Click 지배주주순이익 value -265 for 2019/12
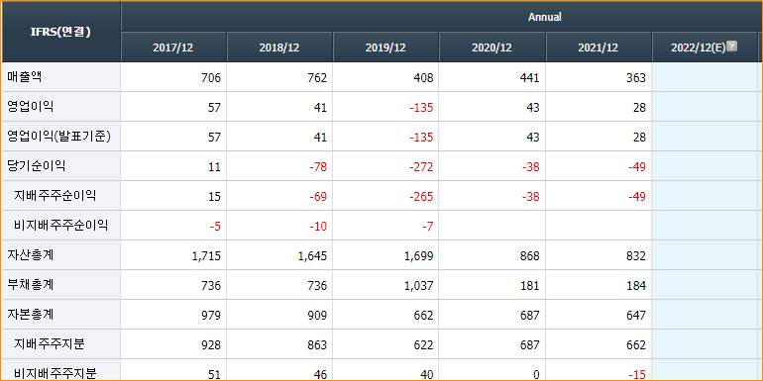 421,196
